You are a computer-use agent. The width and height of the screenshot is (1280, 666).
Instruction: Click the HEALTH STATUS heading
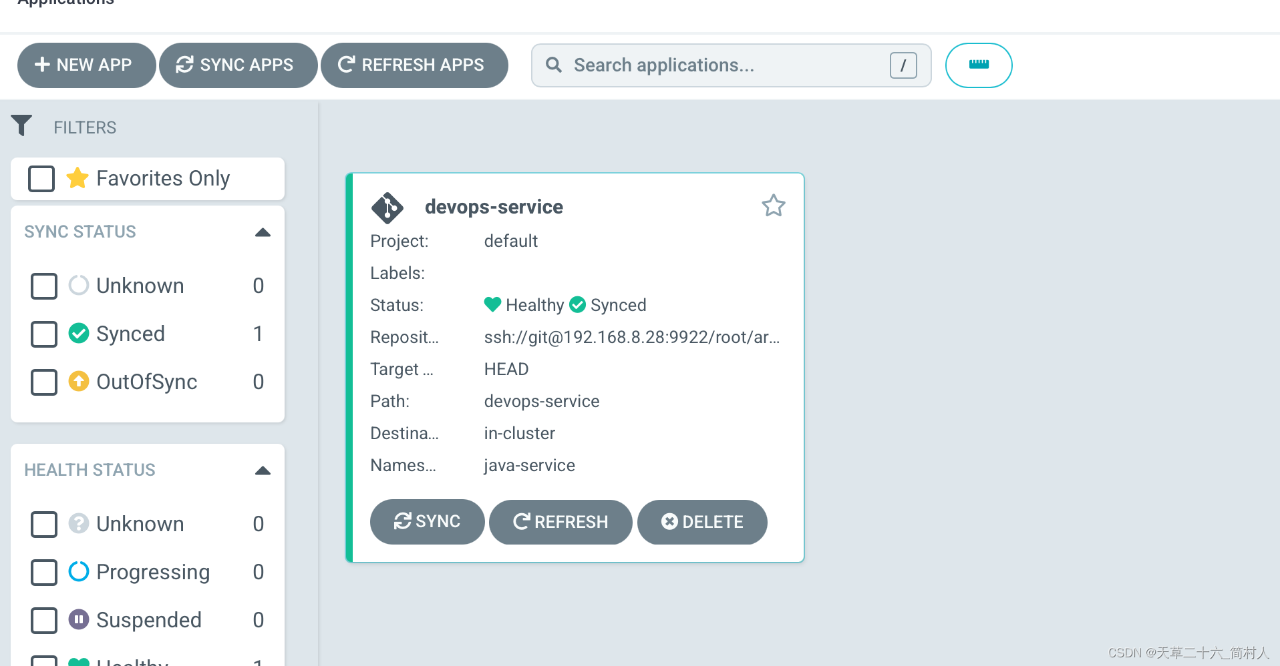(90, 470)
